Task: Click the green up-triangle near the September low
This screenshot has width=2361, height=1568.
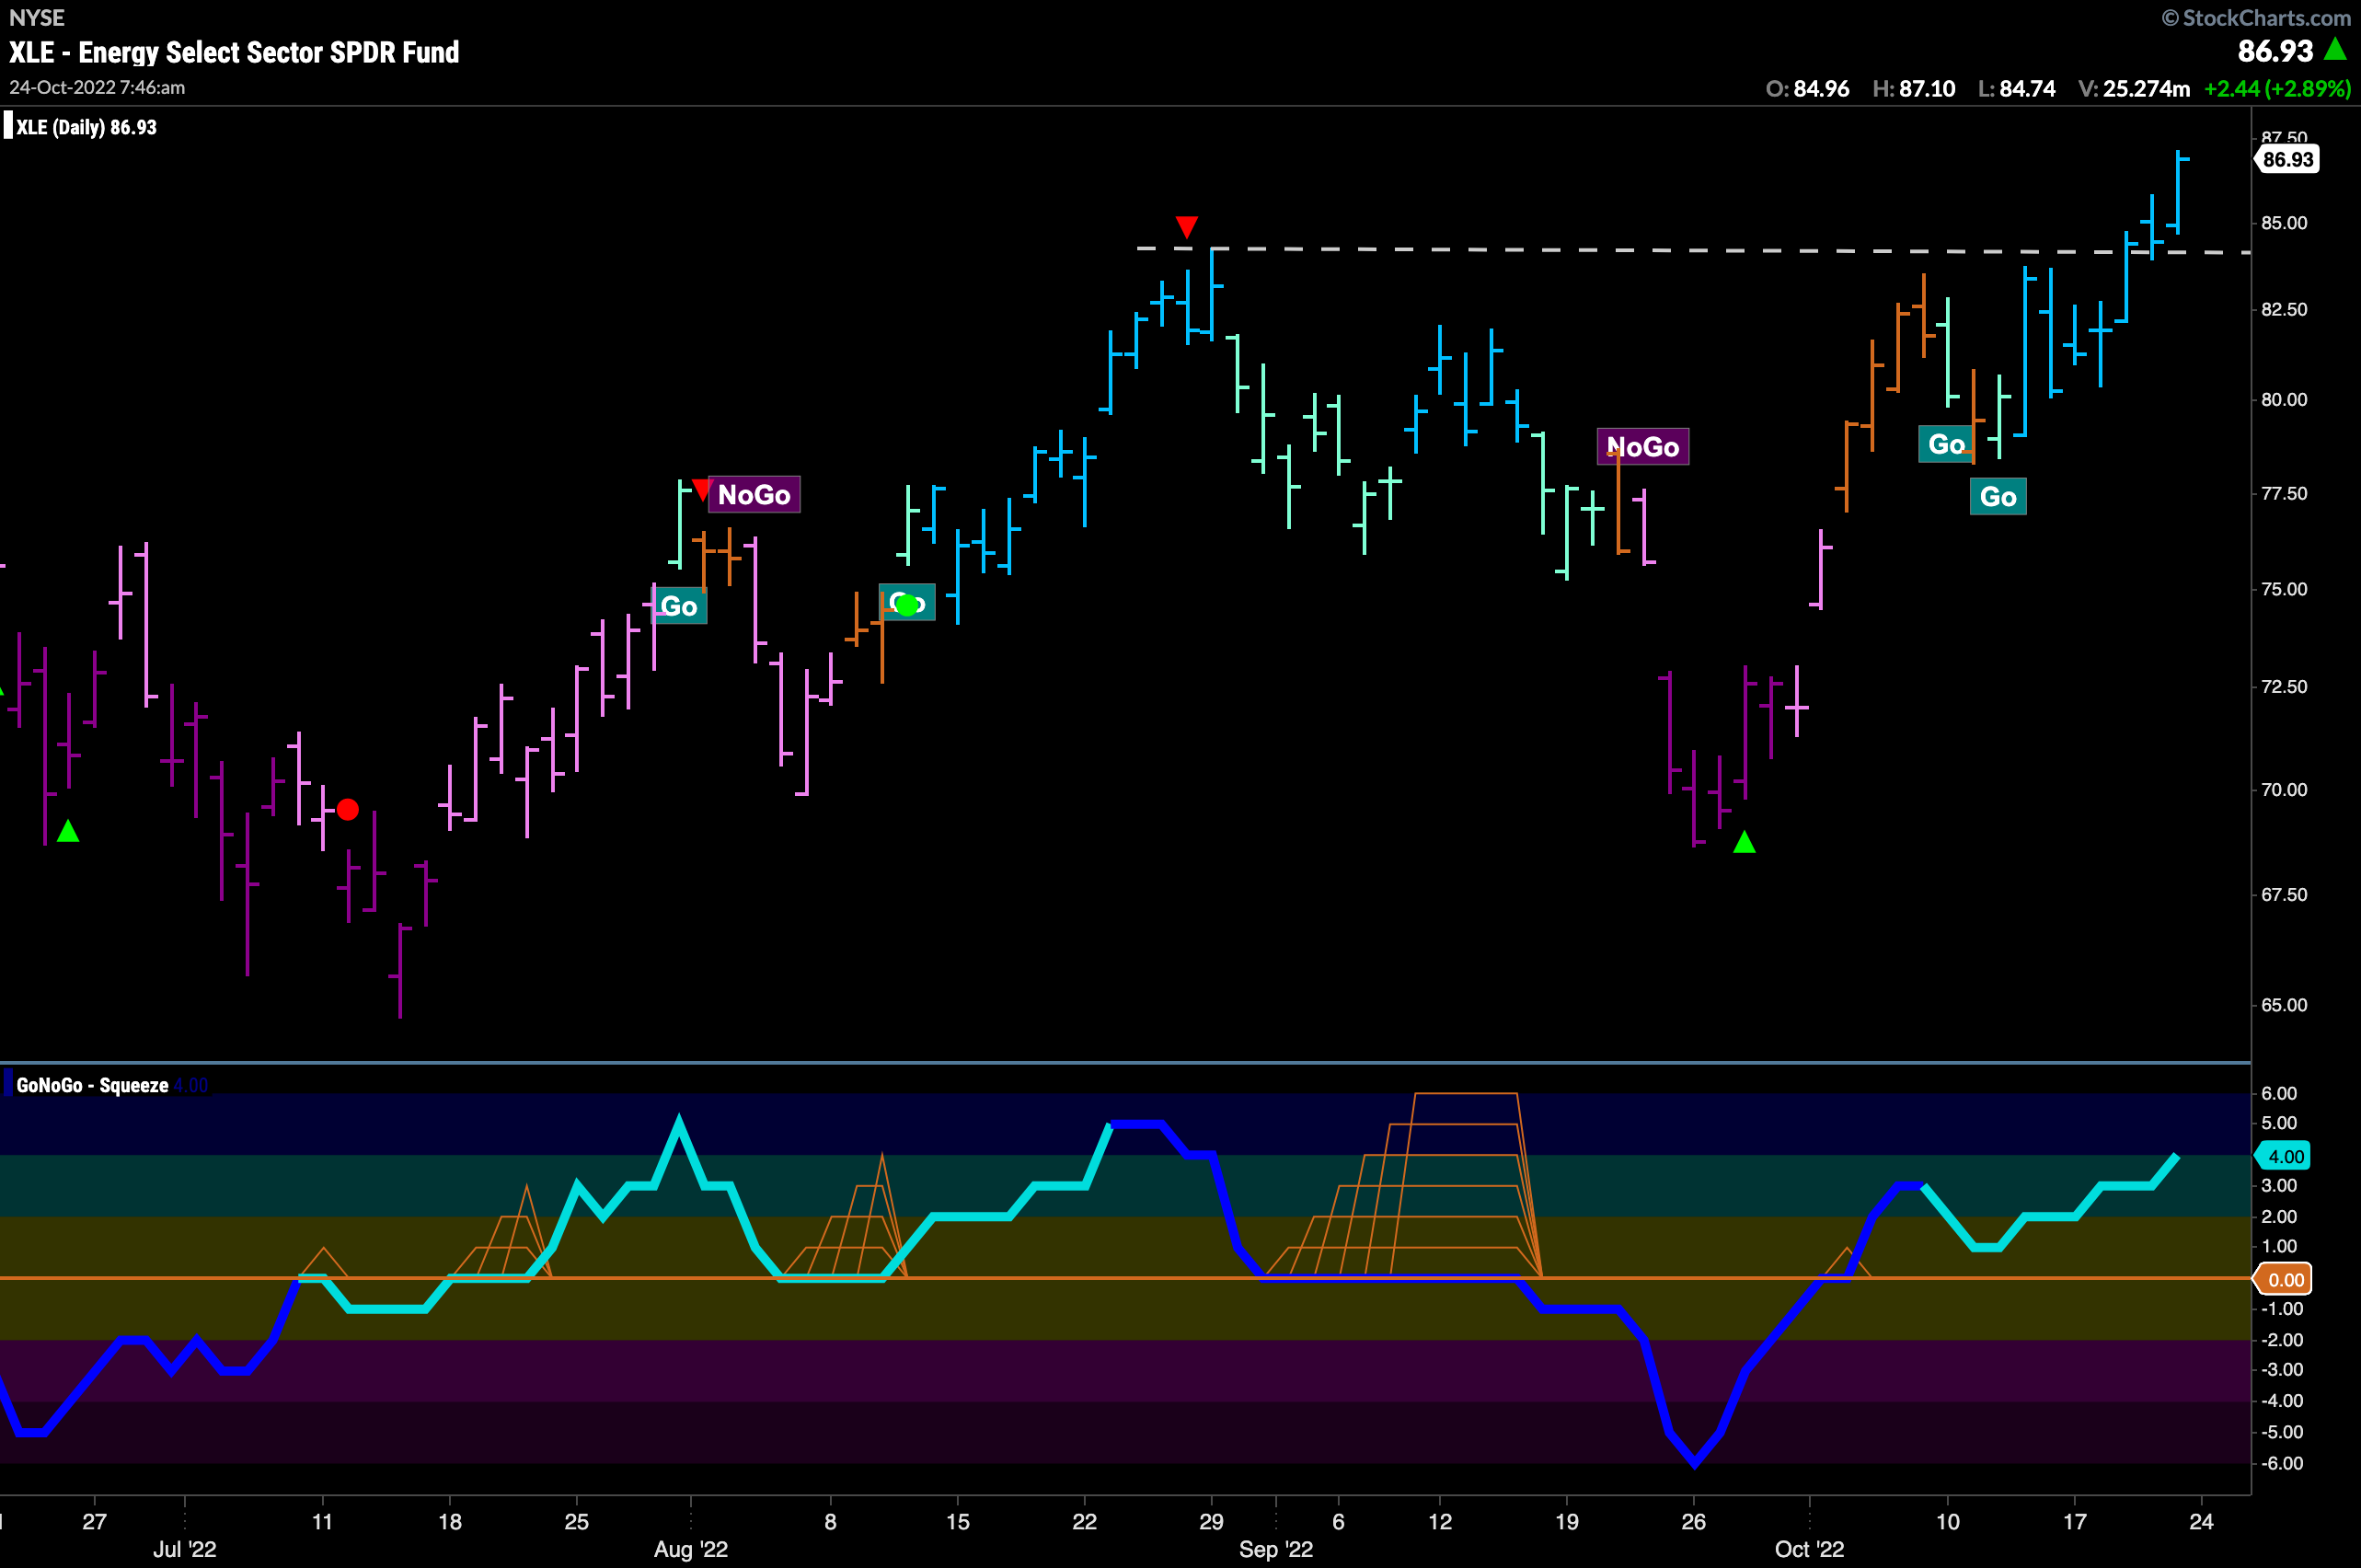Action: (x=1744, y=842)
